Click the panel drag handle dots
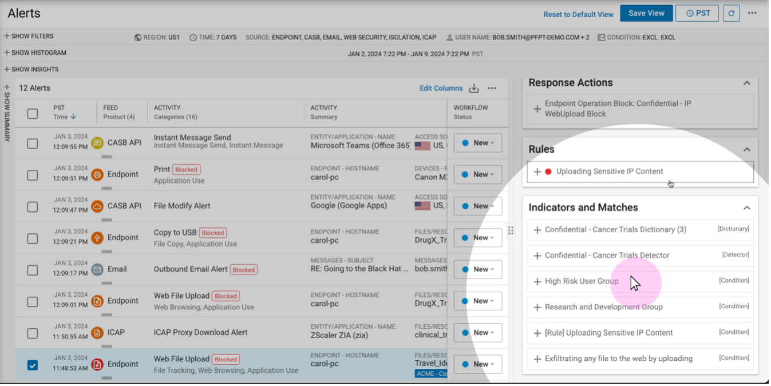Image resolution: width=771 pixels, height=386 pixels. pos(511,230)
